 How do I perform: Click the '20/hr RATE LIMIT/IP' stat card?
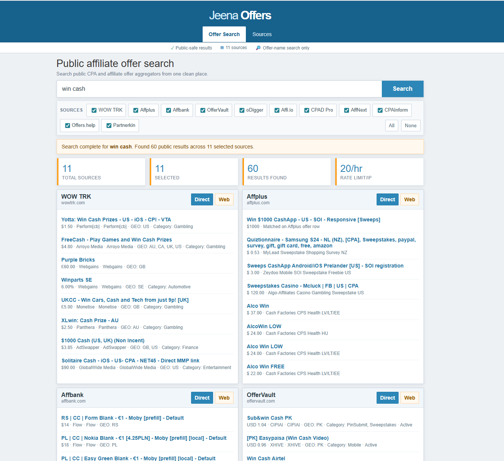(380, 172)
